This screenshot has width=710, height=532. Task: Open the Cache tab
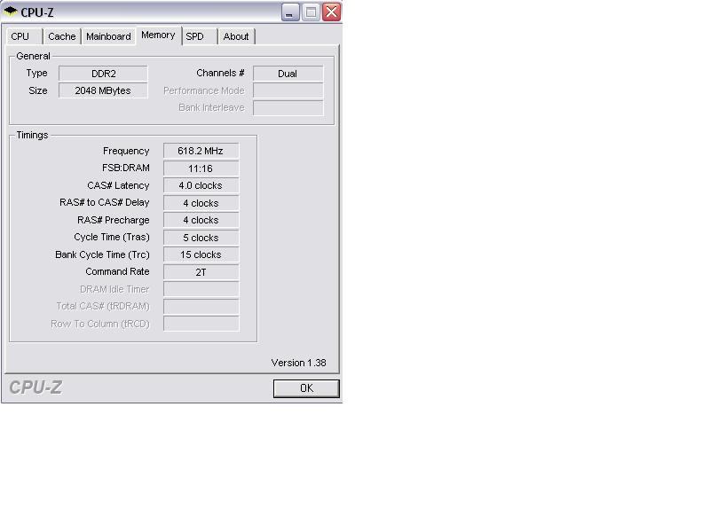pyautogui.click(x=61, y=36)
